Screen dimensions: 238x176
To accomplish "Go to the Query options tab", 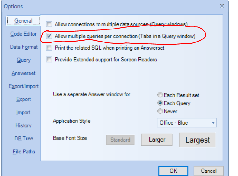I will 24,60.
